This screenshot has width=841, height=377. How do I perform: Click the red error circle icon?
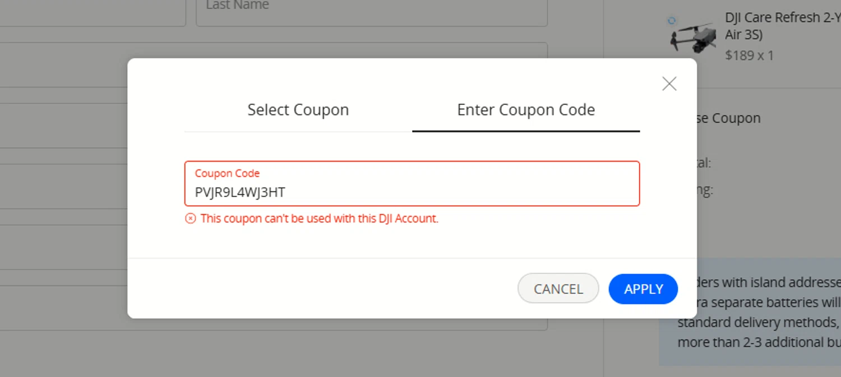click(191, 218)
